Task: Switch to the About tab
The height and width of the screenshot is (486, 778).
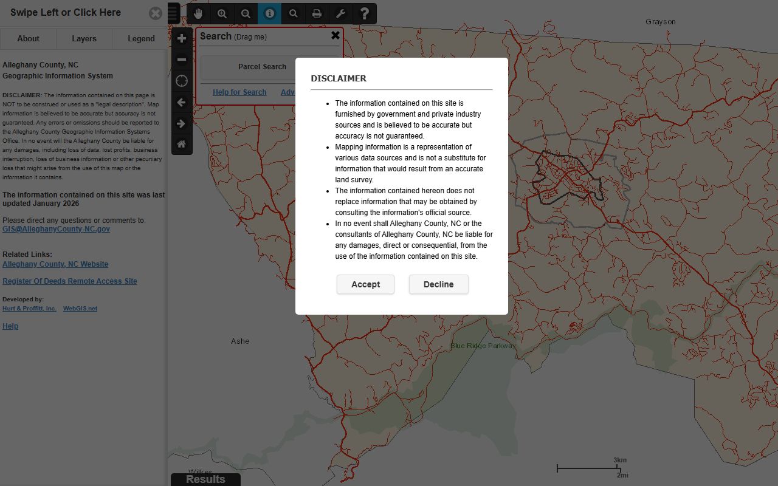Action: point(28,38)
